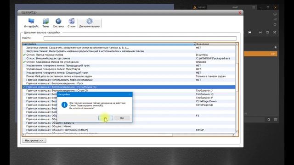This screenshot has height=165, width=294.
Task: Open the AIMP МЕНЮ button
Action: click(x=202, y=7)
